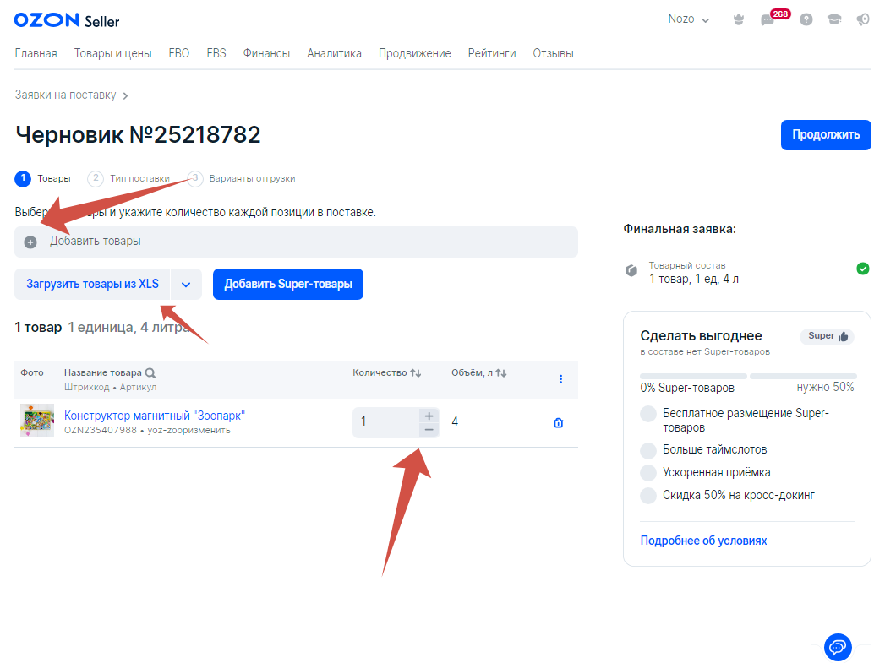
Task: Select step 1 Товары
Action: point(43,179)
